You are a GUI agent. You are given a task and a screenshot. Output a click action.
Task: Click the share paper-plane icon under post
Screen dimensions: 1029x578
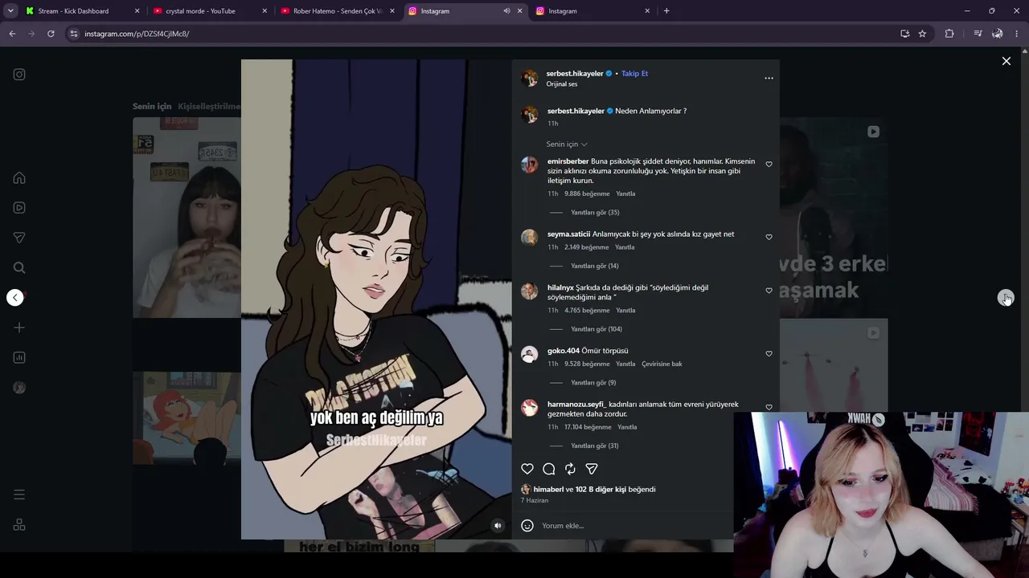click(592, 469)
